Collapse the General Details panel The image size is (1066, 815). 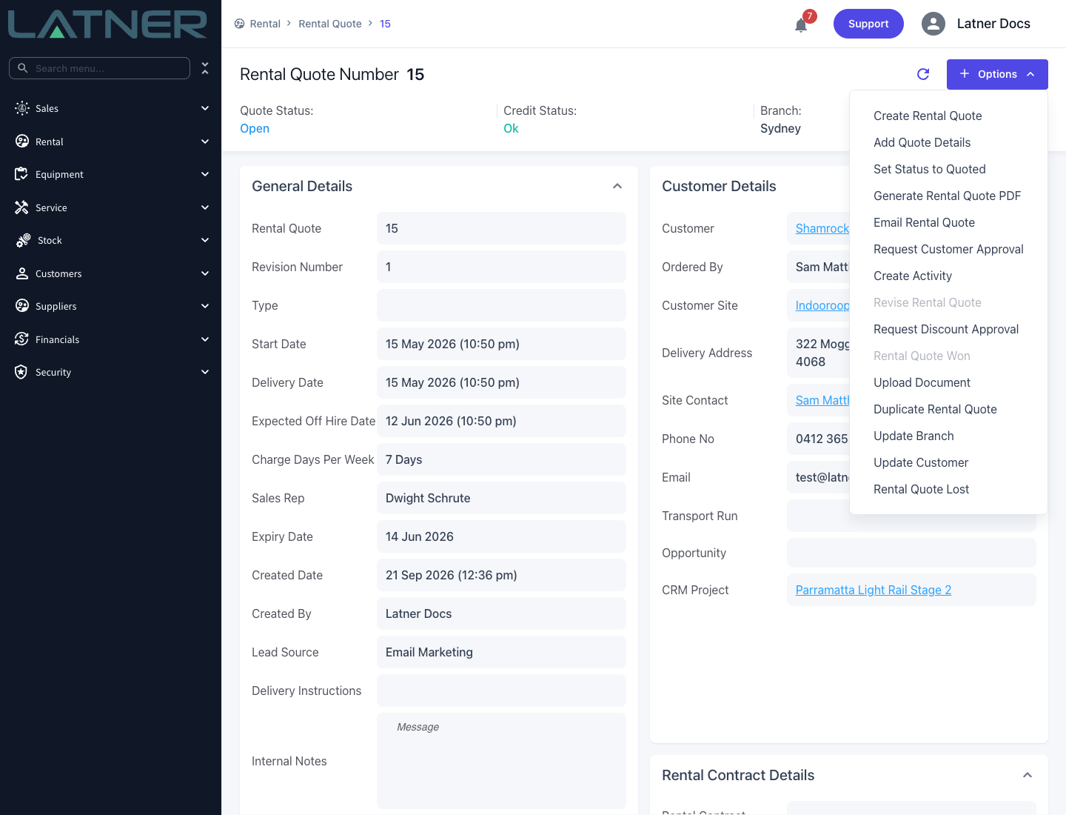617,186
